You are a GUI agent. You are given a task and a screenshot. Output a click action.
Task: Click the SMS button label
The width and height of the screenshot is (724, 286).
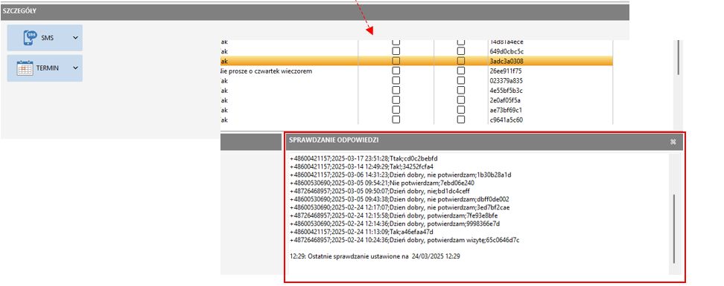click(47, 38)
